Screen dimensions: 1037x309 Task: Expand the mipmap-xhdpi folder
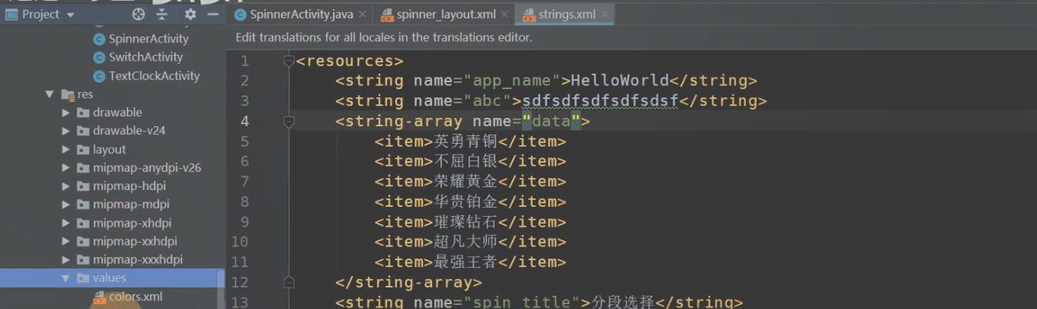[66, 223]
